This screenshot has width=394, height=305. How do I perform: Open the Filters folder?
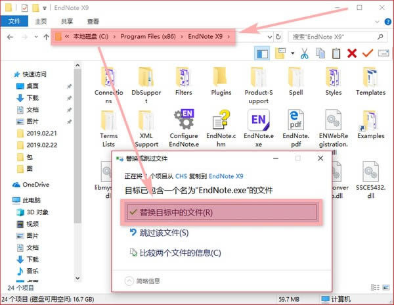[183, 82]
